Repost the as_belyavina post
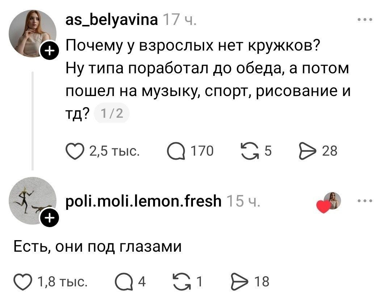This screenshot has height=299, width=391. click(250, 151)
